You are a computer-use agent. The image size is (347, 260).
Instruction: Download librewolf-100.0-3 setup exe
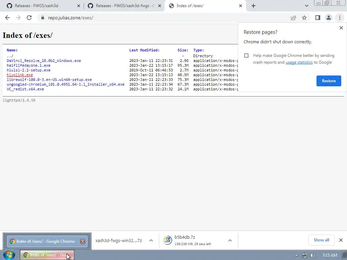click(49, 80)
